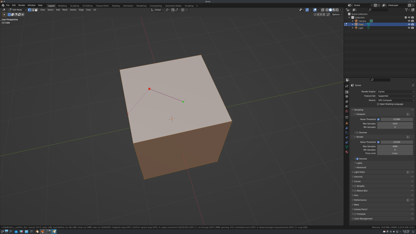Click the mesh data icon beside Cube

369,24
